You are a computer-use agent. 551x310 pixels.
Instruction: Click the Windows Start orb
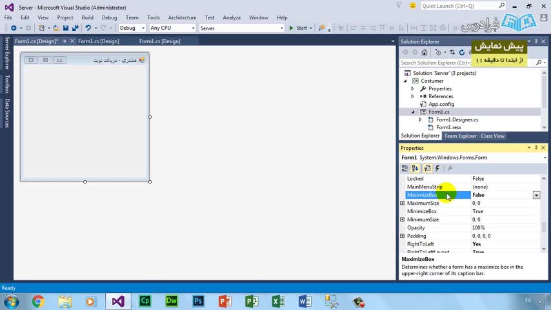[x=11, y=302]
